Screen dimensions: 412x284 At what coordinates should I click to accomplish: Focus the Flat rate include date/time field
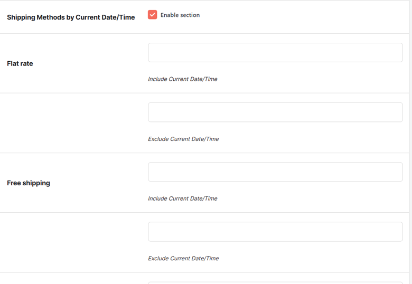pyautogui.click(x=275, y=52)
